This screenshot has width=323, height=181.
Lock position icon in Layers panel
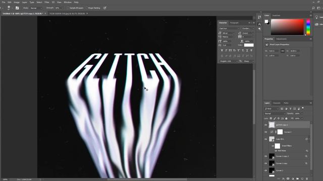pyautogui.click(x=279, y=119)
